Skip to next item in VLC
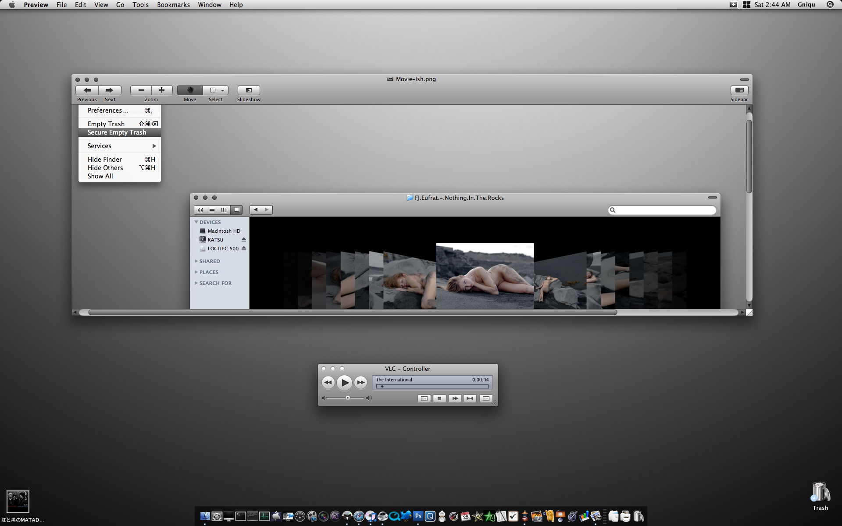 (x=455, y=398)
